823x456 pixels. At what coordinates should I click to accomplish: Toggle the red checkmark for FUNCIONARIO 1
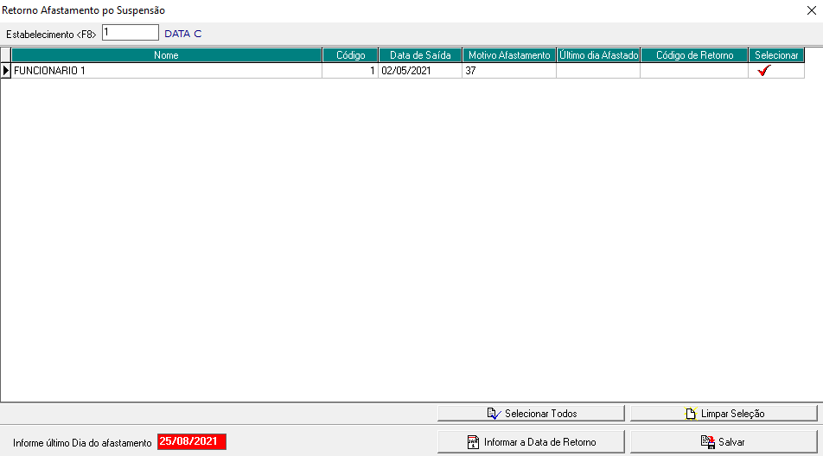(764, 71)
